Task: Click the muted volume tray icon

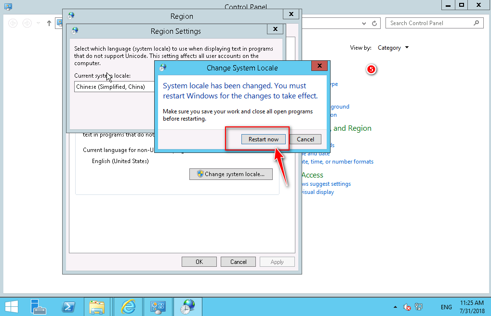Action: click(407, 307)
